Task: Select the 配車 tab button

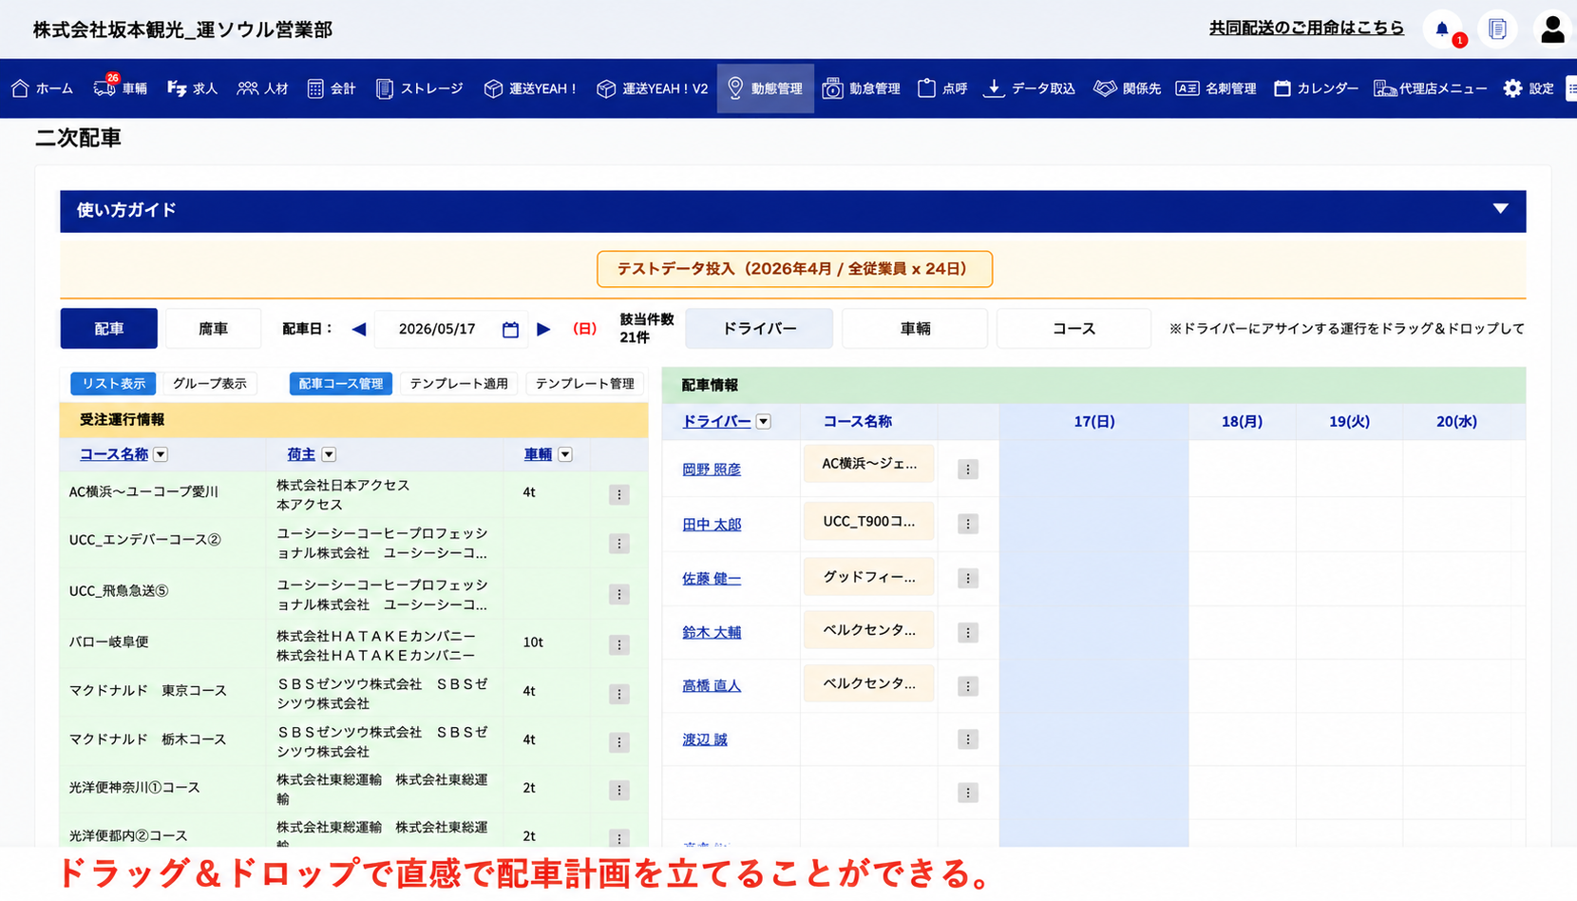Action: pos(109,329)
